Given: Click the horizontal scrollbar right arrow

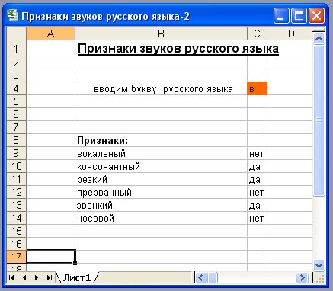Looking at the screenshot, I should pos(303,277).
